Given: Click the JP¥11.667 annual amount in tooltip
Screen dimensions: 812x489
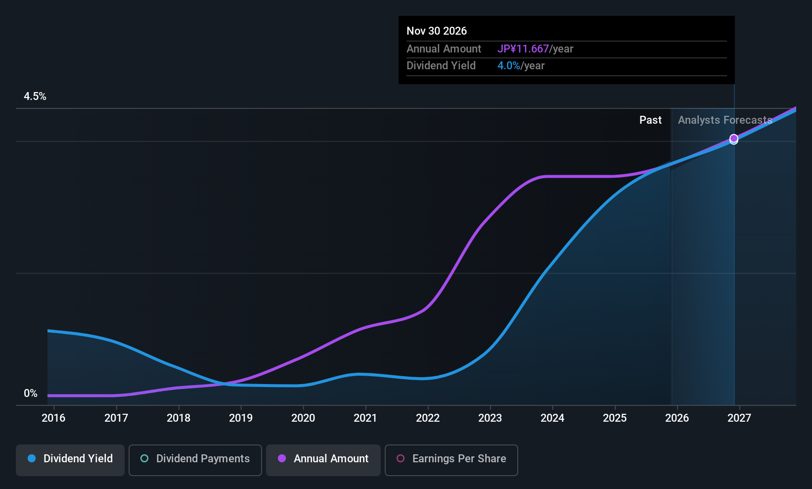Looking at the screenshot, I should 523,49.
